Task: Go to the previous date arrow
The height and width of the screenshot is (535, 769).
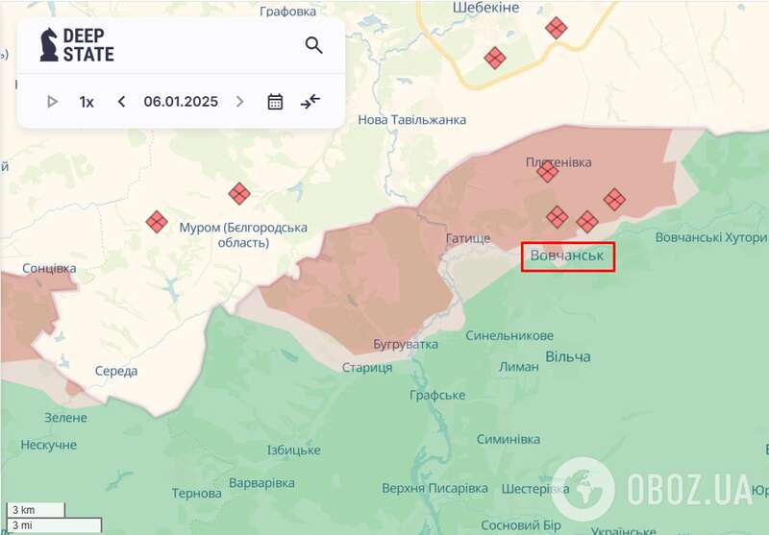Action: click(121, 102)
